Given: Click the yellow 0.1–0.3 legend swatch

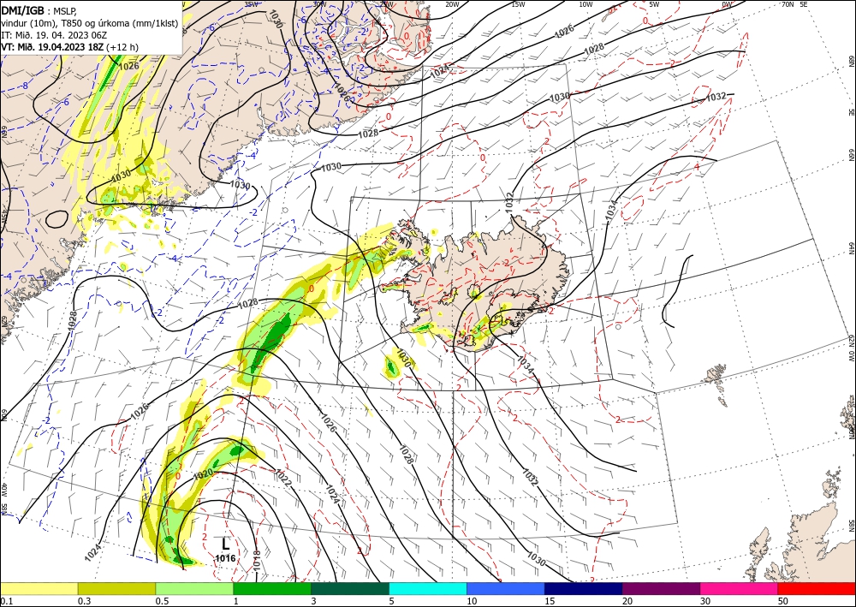Looking at the screenshot, I should (x=39, y=588).
